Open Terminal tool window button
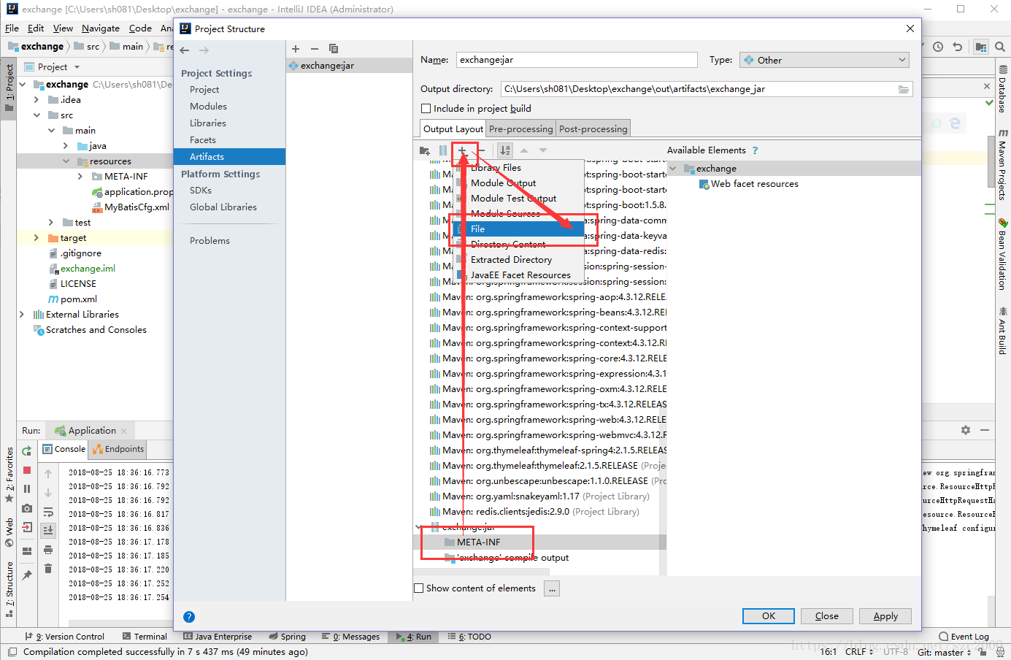Viewport: 1011px width, 660px height. click(145, 637)
